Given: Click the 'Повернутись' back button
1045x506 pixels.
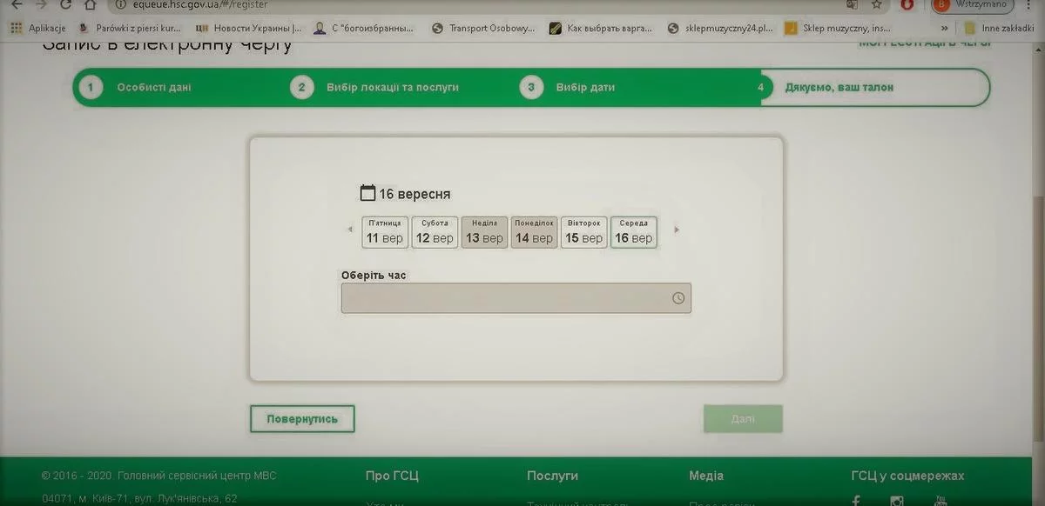Looking at the screenshot, I should (302, 418).
